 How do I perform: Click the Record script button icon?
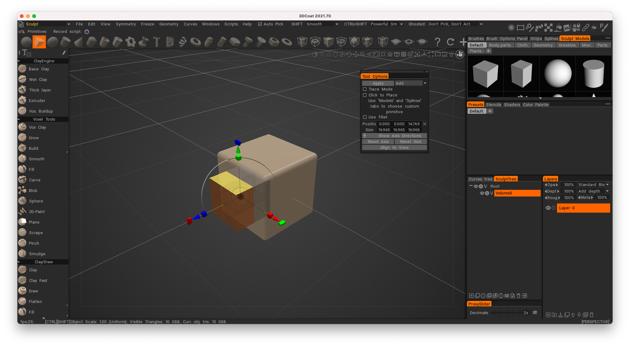[87, 31]
